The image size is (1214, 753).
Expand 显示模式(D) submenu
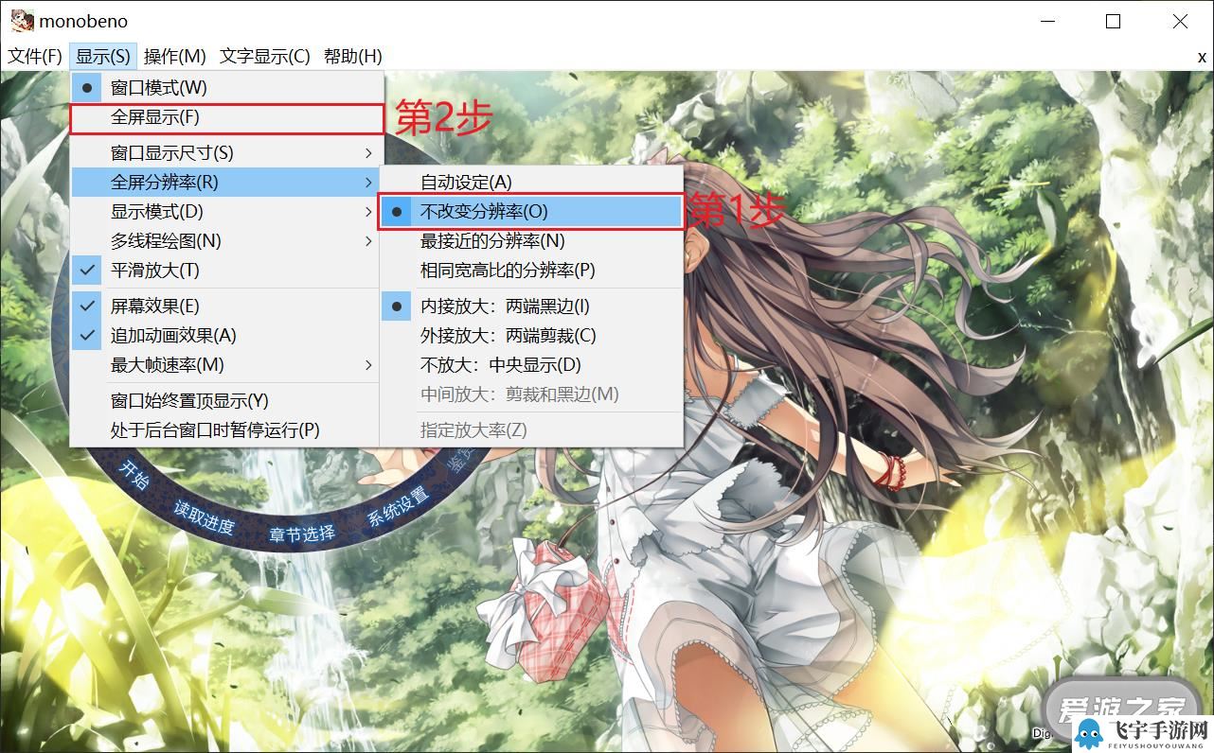point(226,211)
